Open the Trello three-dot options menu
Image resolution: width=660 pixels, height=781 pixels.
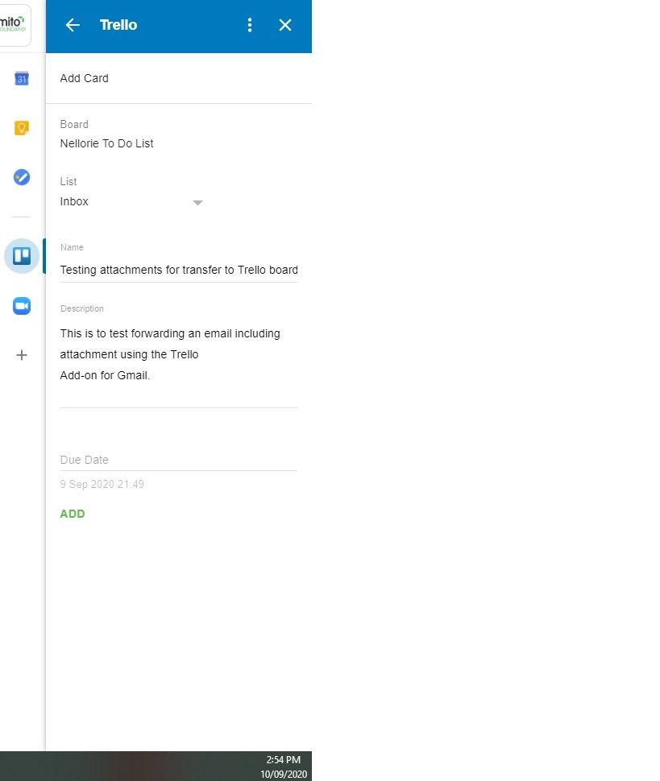point(250,25)
